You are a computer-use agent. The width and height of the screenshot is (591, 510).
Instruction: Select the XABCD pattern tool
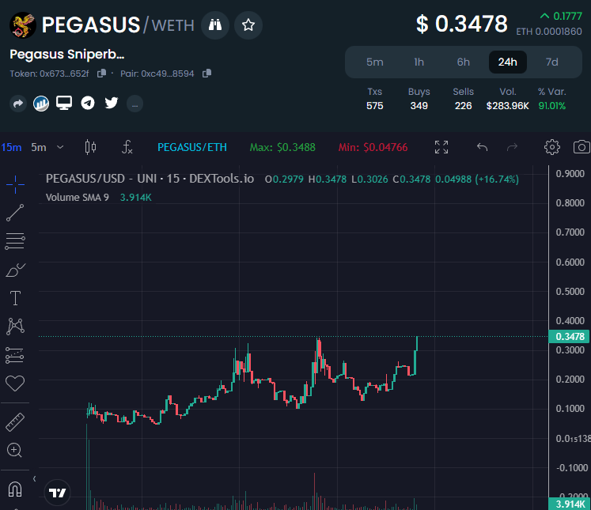tap(16, 327)
